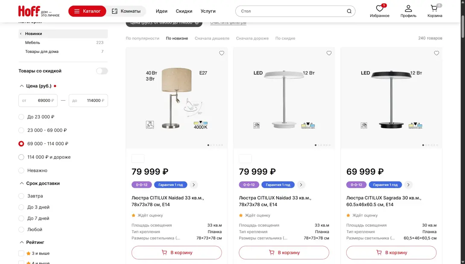The height and width of the screenshot is (264, 465).
Task: Remove price filter chip with x icon
Action: tap(197, 23)
